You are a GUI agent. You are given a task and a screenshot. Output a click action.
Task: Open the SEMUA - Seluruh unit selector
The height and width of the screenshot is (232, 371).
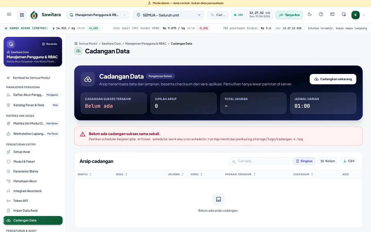tap(168, 15)
